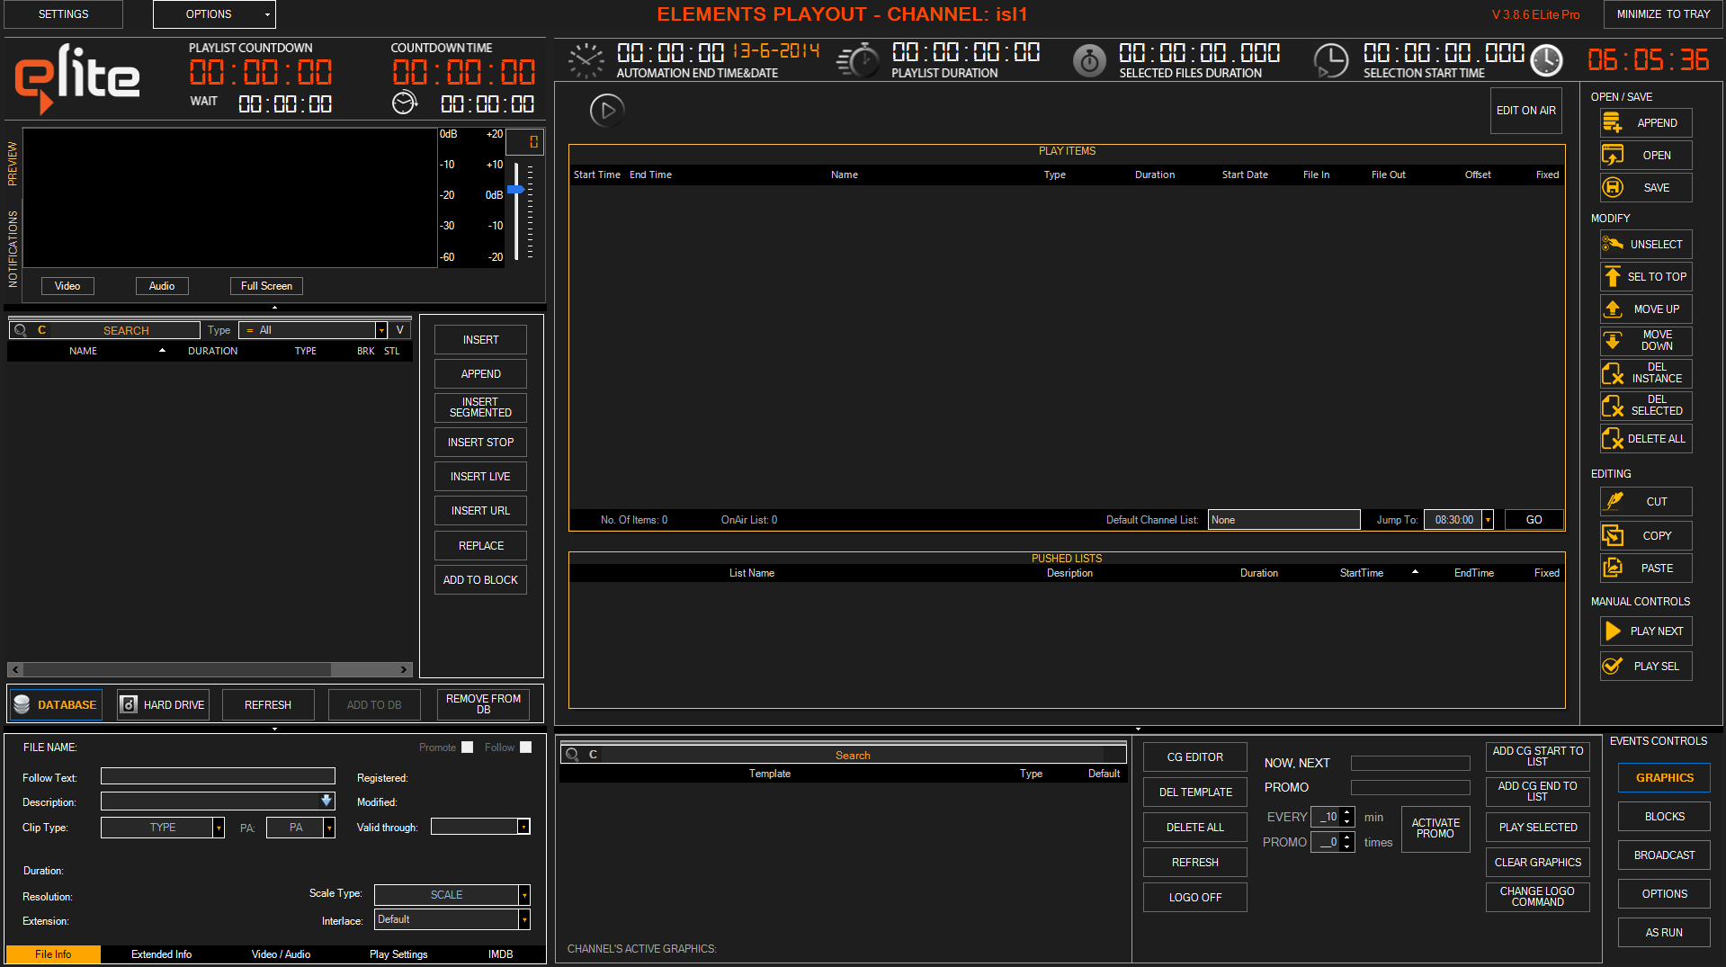Click the graphics template search magnifier icon

pos(572,755)
